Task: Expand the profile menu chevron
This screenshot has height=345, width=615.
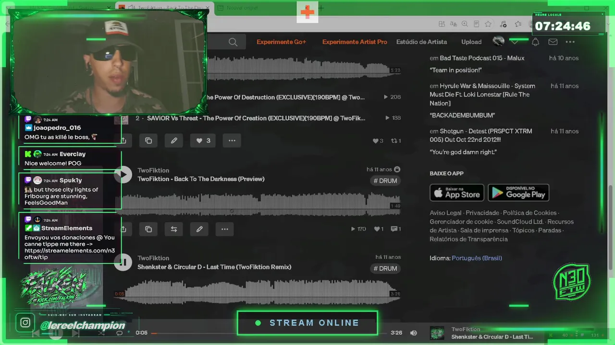Action: point(515,42)
